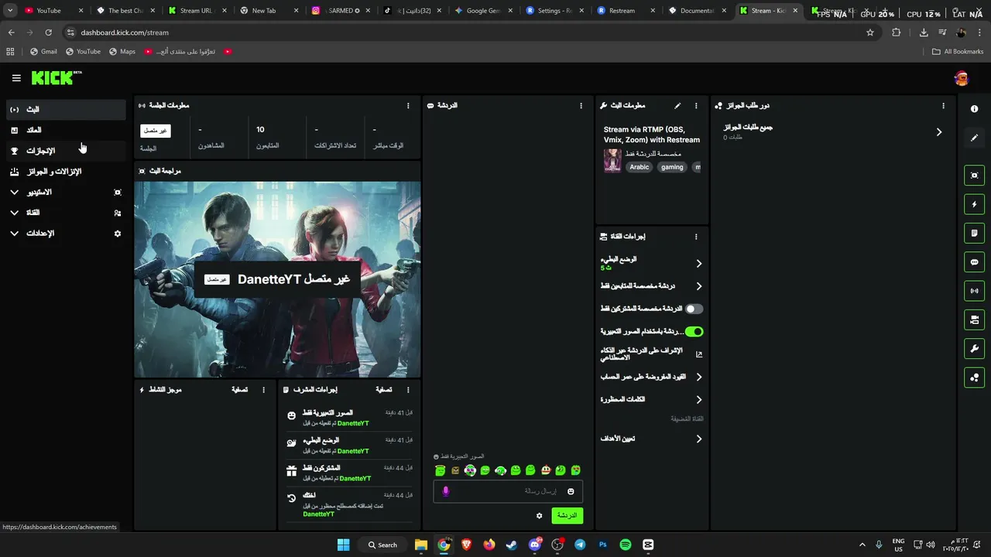This screenshot has height=557, width=991.
Task: Open the reward requests panel's three-dot menu
Action: click(x=943, y=106)
